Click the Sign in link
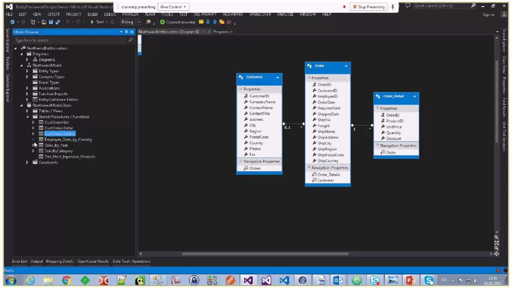Viewport: 512px width, 288px height. 488,15
